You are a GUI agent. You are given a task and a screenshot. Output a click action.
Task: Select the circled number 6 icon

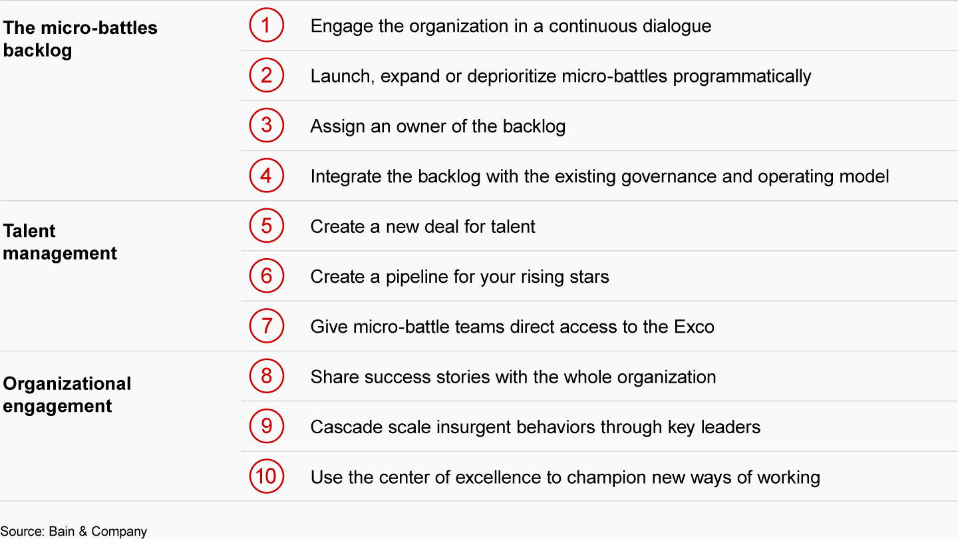pos(267,276)
